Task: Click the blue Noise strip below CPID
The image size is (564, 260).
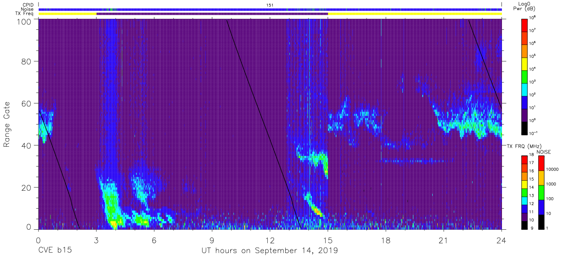Action: point(270,9)
